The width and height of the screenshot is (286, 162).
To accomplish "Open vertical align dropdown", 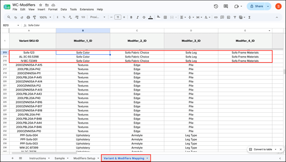I will click(191, 17).
